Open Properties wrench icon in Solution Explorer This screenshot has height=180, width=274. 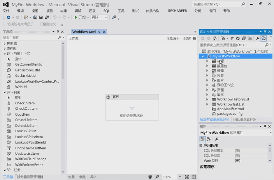click(x=258, y=38)
